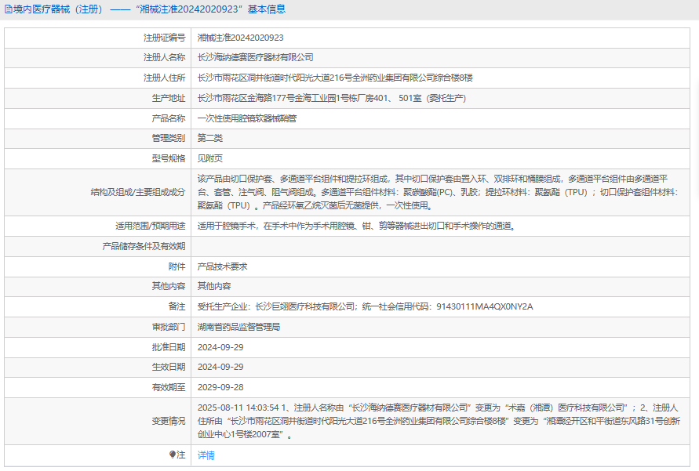Select management class value 第二类
Image resolution: width=699 pixels, height=471 pixels.
pyautogui.click(x=210, y=138)
